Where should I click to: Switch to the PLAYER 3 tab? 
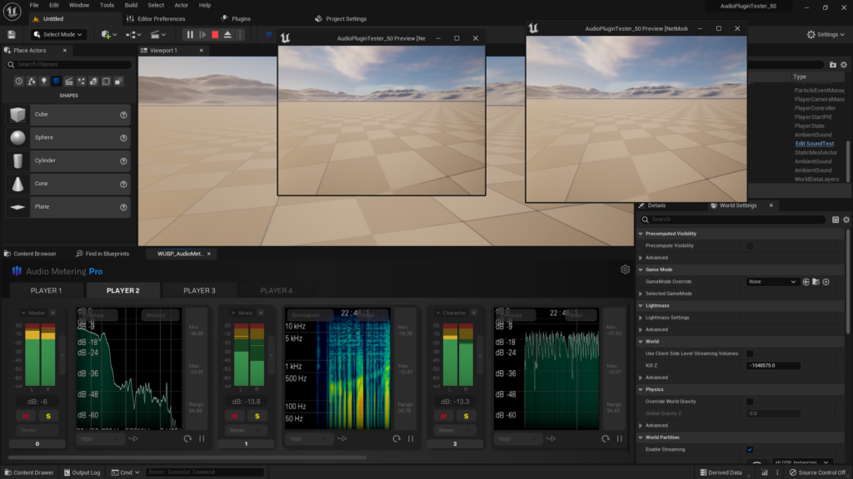tap(199, 290)
